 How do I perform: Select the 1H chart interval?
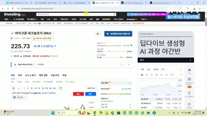pyautogui.click(x=39, y=88)
